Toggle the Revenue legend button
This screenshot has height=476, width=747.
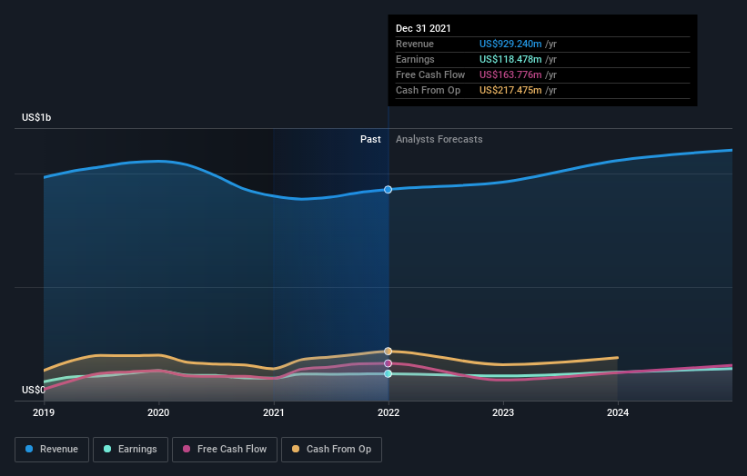click(52, 450)
